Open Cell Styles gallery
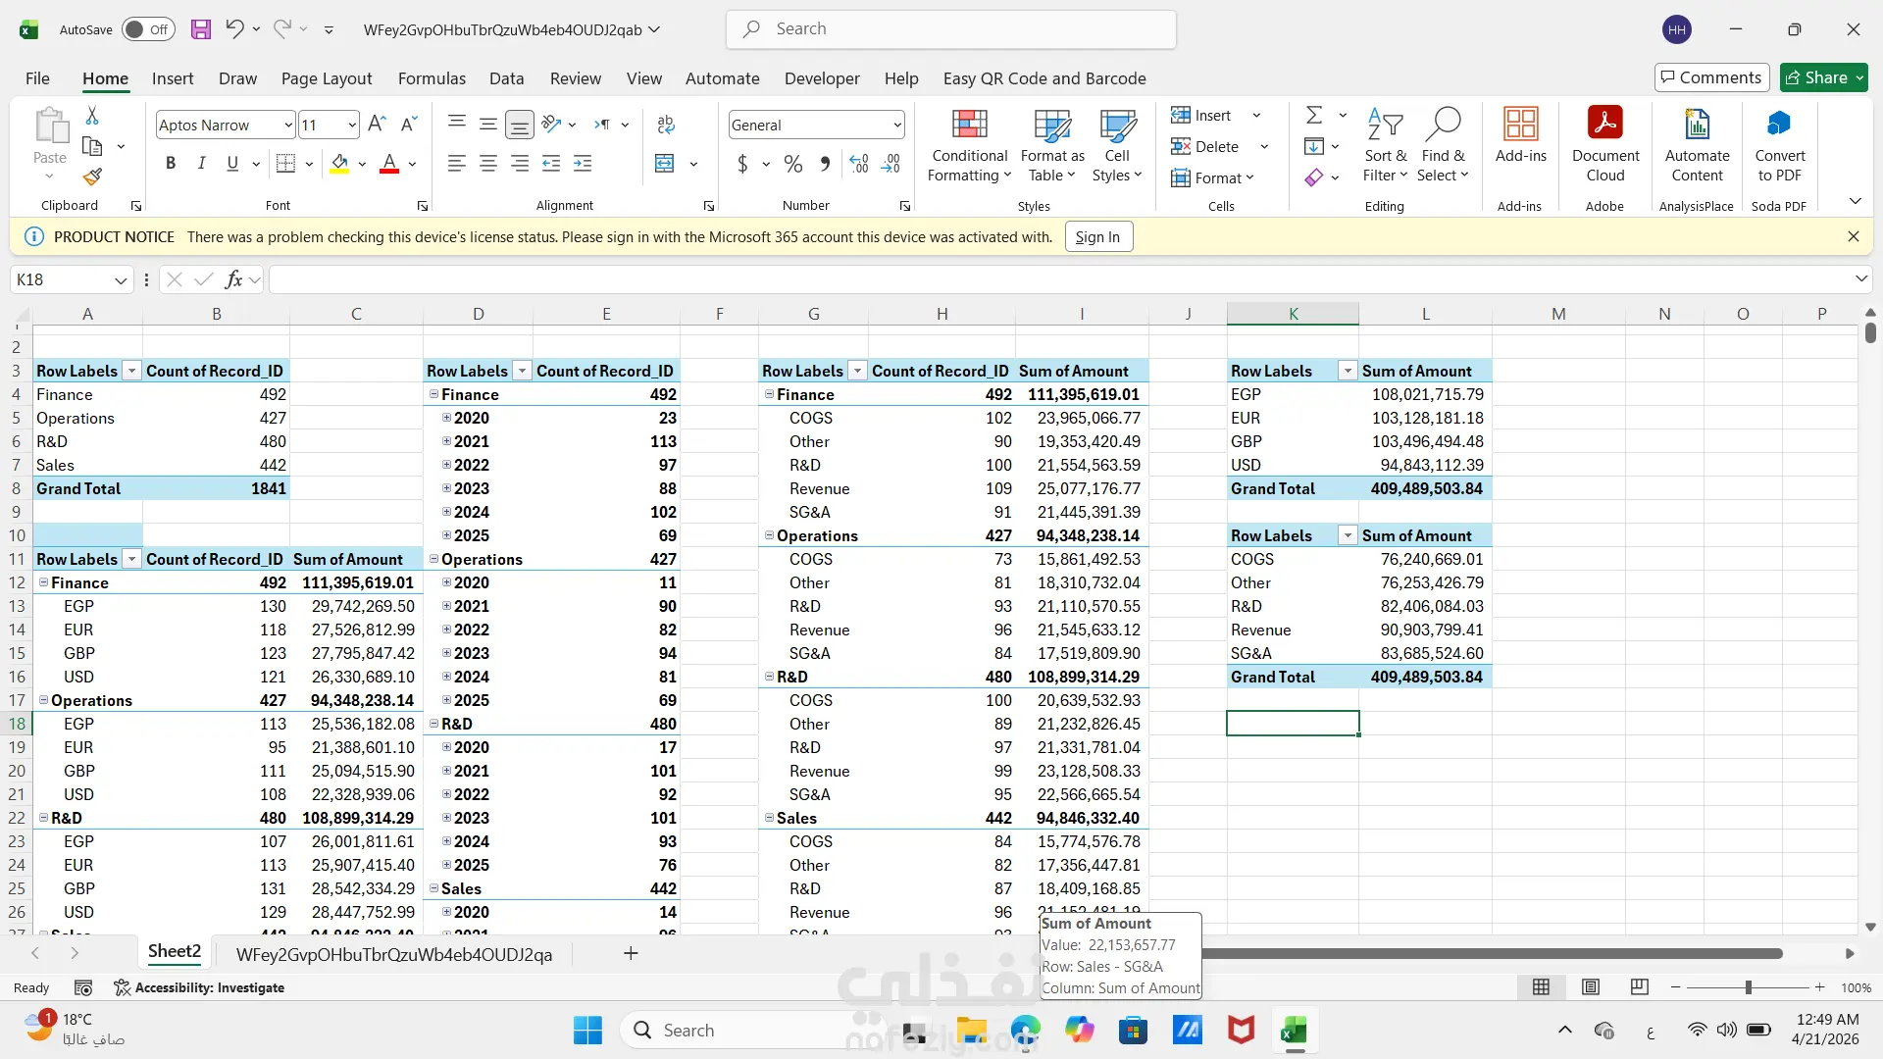This screenshot has height=1059, width=1883. pos(1117,145)
